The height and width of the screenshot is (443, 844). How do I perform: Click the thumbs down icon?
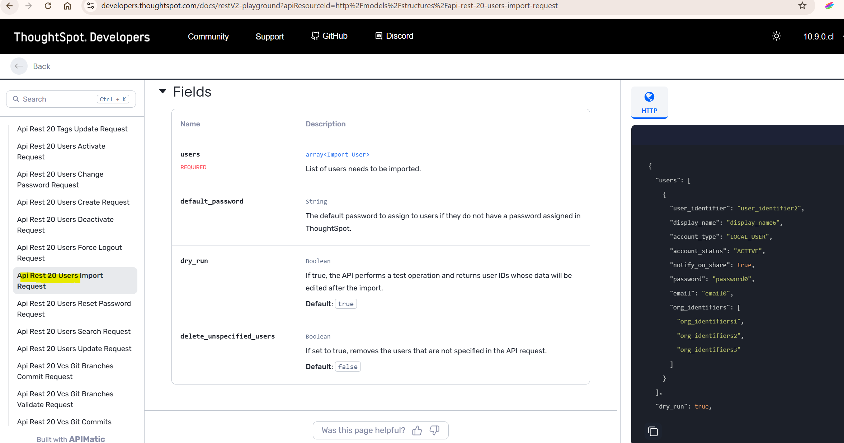click(x=435, y=430)
